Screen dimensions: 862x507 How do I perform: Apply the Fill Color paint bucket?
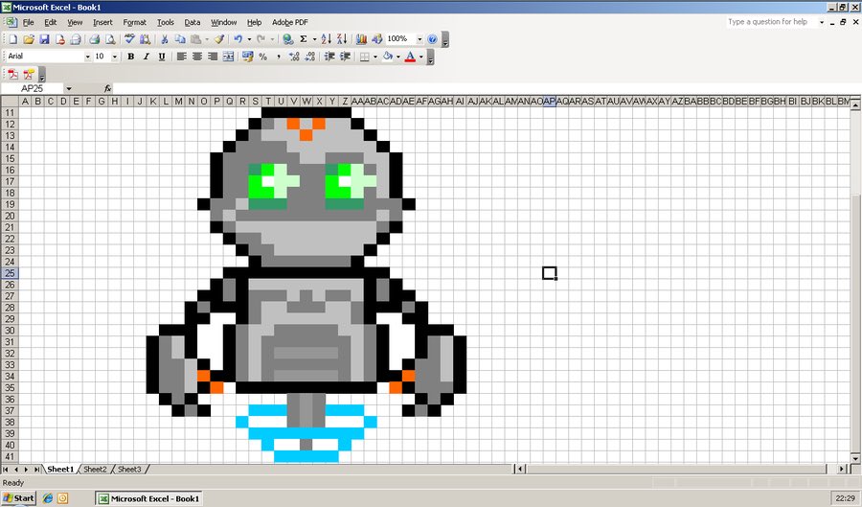click(388, 57)
